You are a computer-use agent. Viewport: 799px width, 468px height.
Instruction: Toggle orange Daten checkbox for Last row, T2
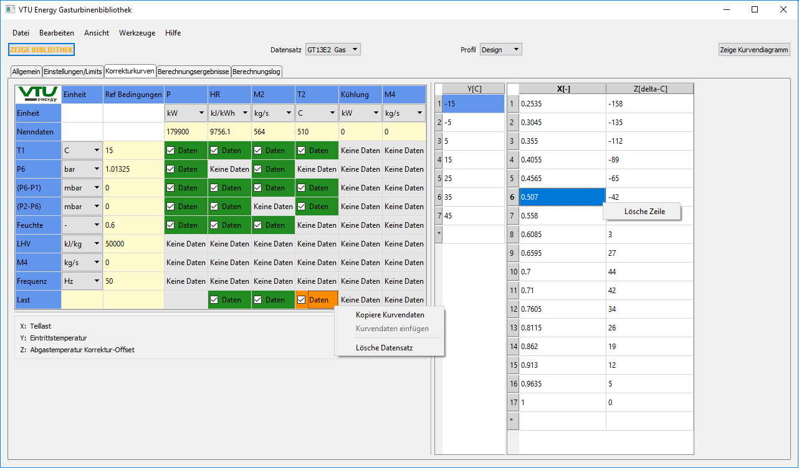(x=302, y=300)
